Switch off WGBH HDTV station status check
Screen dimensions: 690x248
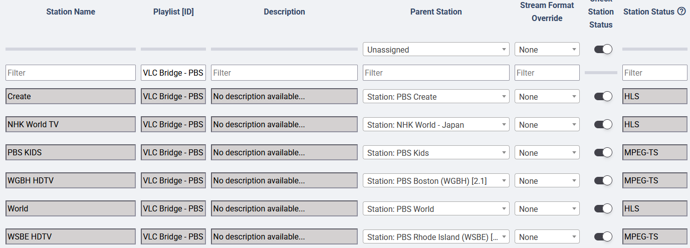tap(603, 181)
